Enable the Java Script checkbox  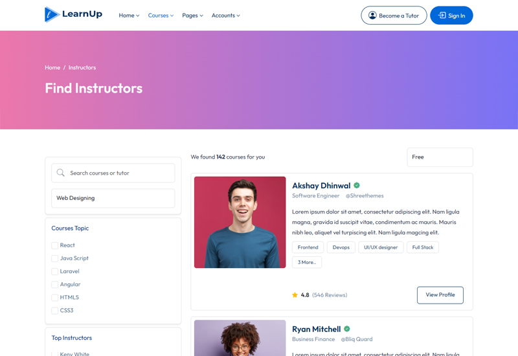[55, 258]
